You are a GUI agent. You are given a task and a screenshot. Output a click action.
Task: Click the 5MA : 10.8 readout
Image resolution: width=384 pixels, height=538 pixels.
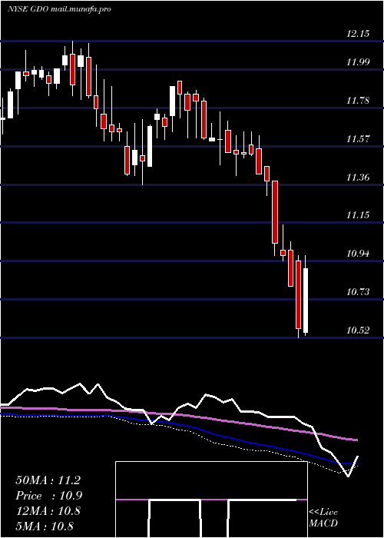(x=45, y=526)
